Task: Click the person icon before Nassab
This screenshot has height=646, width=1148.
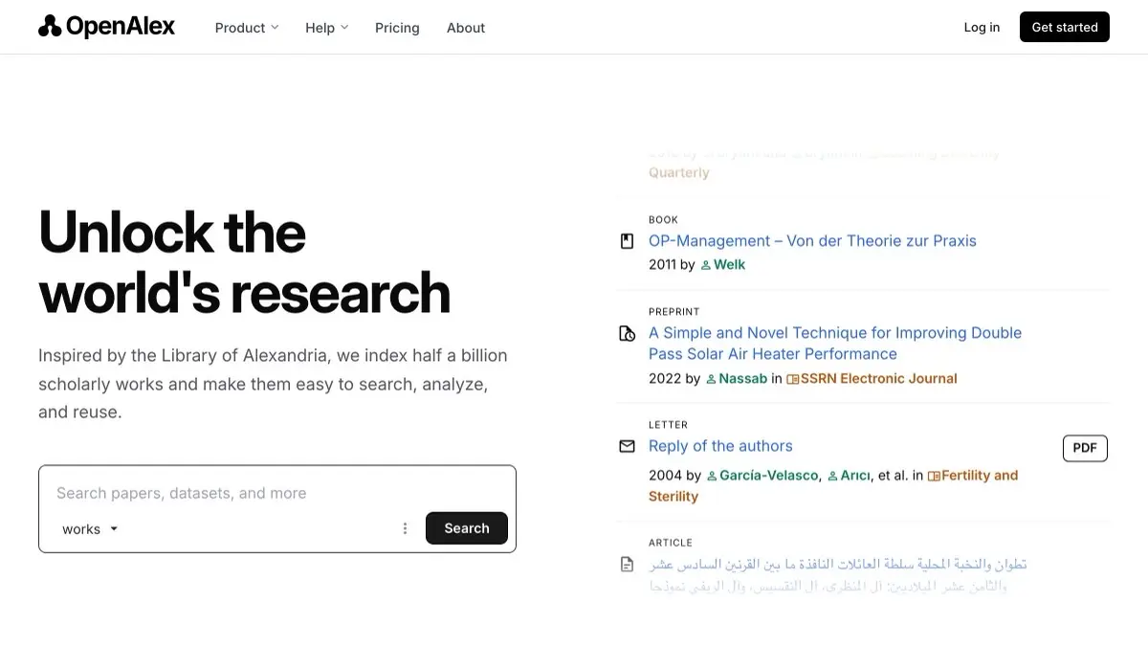Action: [711, 379]
